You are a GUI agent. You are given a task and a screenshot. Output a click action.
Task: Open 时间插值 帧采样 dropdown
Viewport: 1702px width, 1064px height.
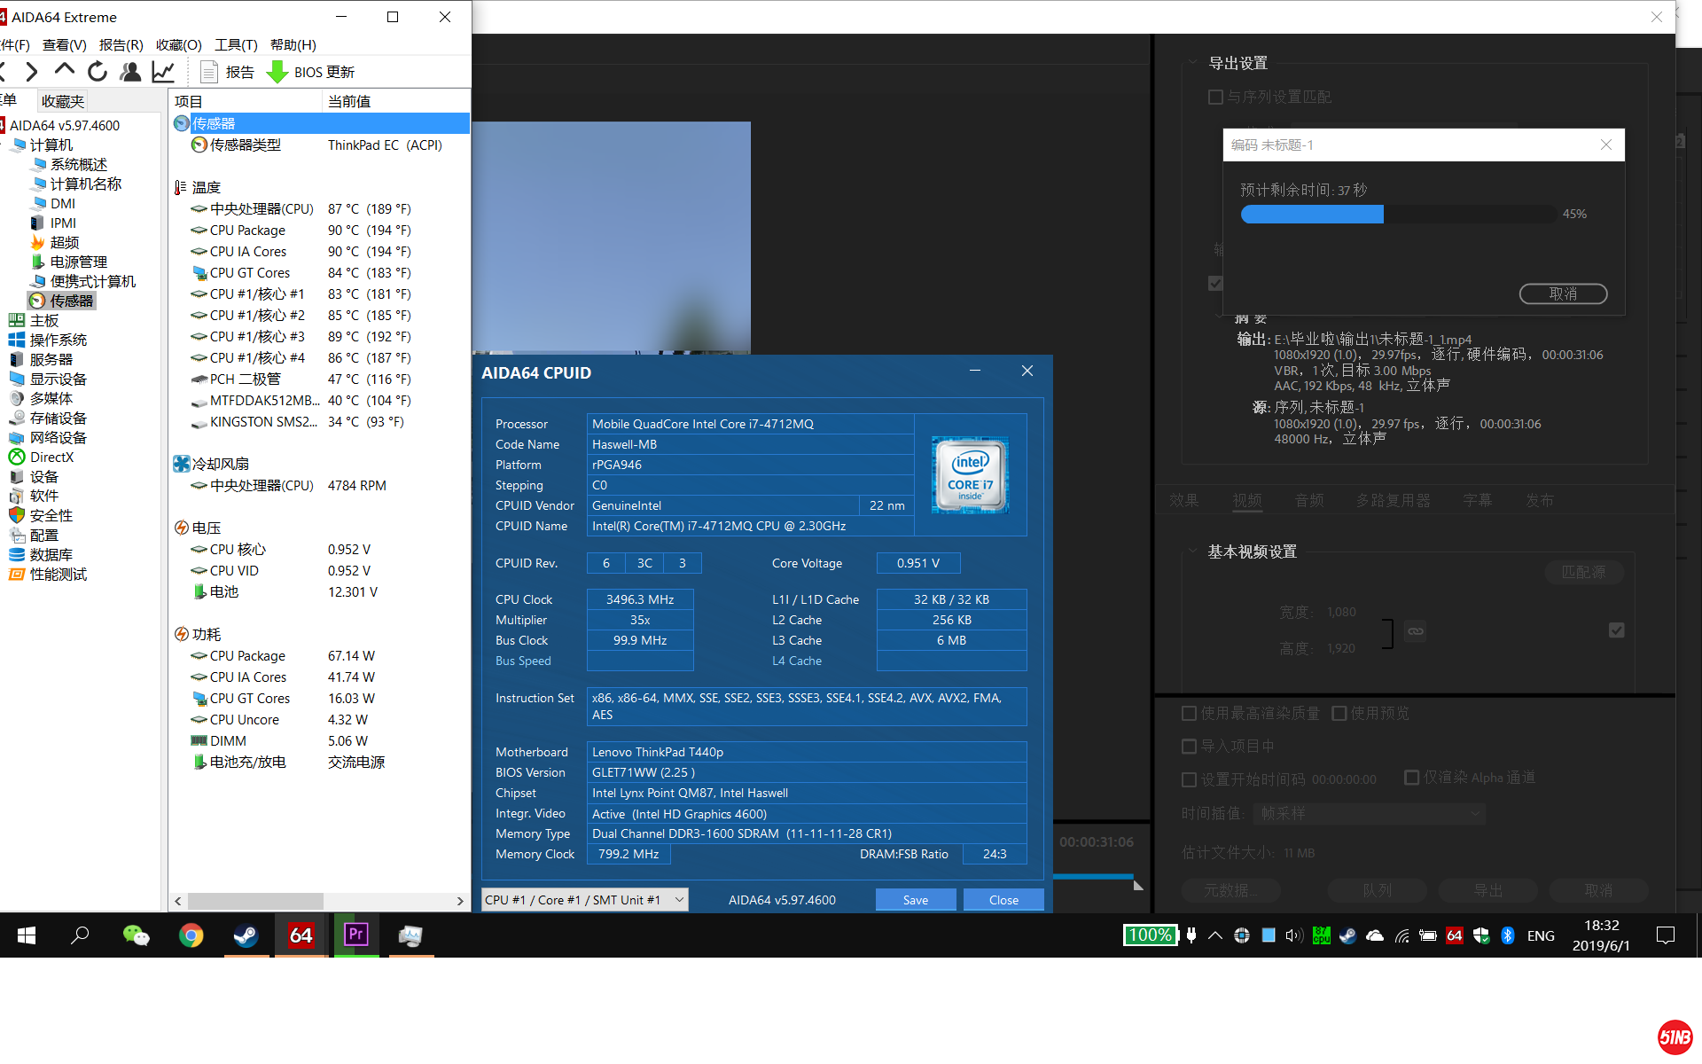pos(1370,813)
